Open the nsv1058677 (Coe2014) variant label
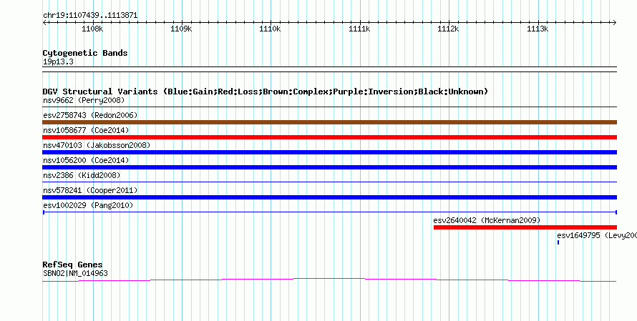The height and width of the screenshot is (321, 637). [x=86, y=130]
